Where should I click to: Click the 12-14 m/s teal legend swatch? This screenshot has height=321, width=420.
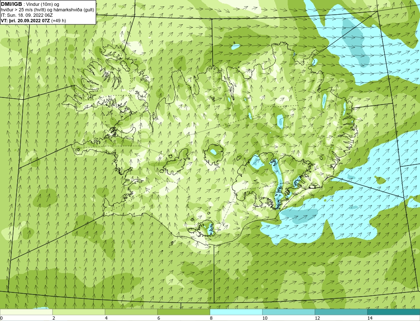(x=341, y=312)
